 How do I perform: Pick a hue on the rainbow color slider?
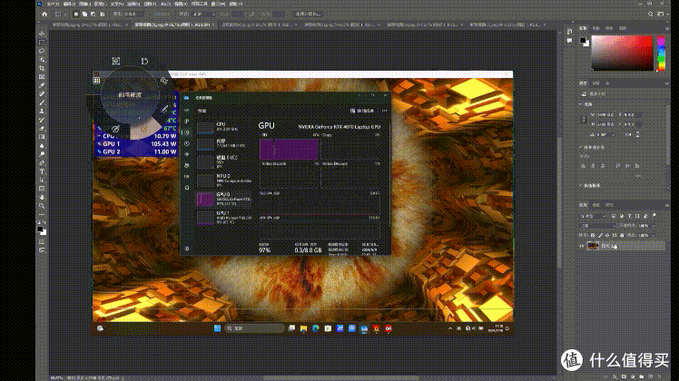(x=661, y=53)
